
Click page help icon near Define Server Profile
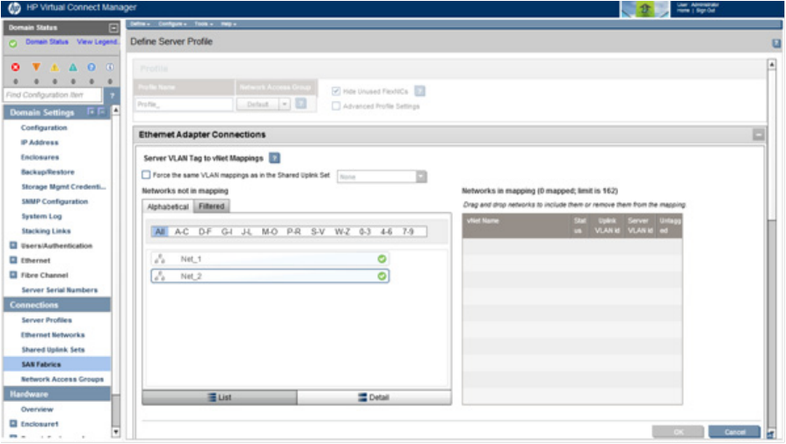pos(776,44)
